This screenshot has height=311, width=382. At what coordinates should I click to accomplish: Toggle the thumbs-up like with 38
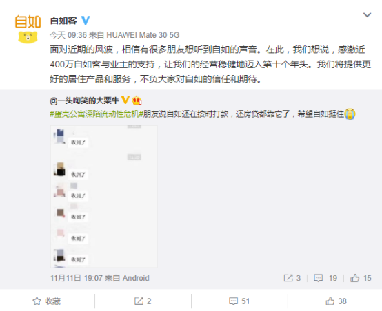[336, 301]
